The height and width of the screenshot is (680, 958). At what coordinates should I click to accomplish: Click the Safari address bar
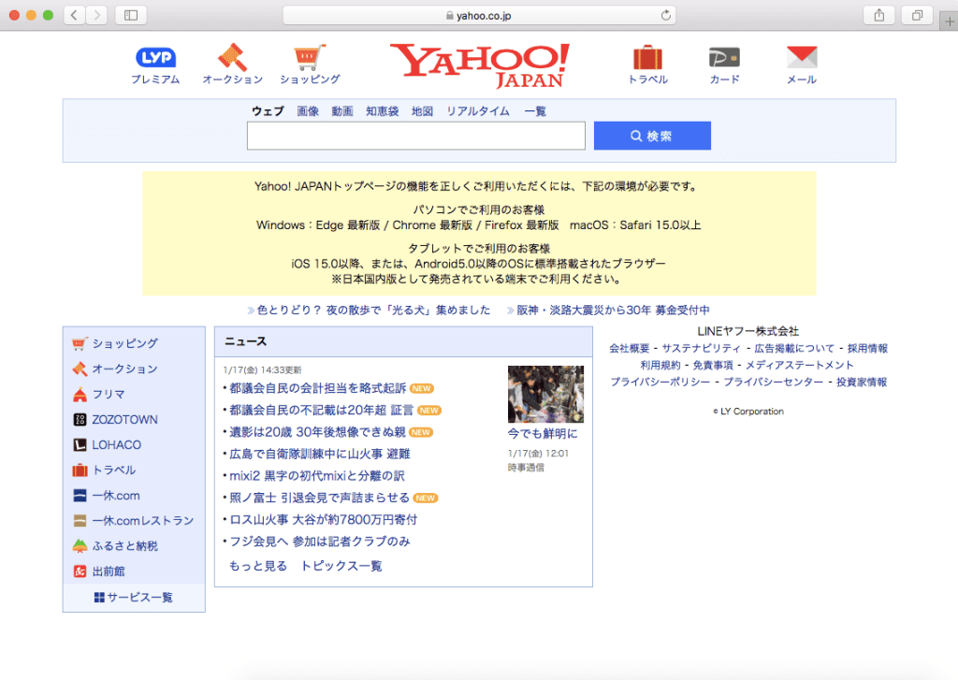tap(479, 15)
